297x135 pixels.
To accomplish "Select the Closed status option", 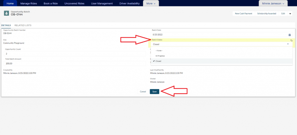I will (158, 61).
